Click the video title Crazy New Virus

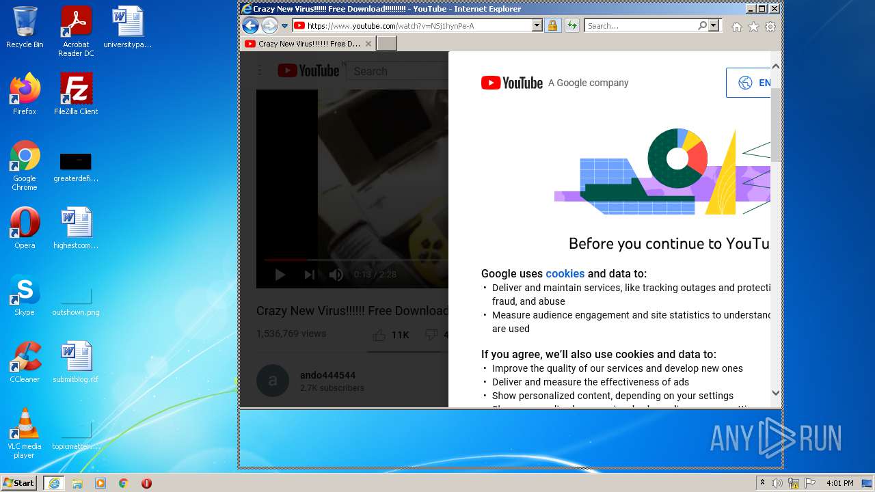[x=352, y=311]
